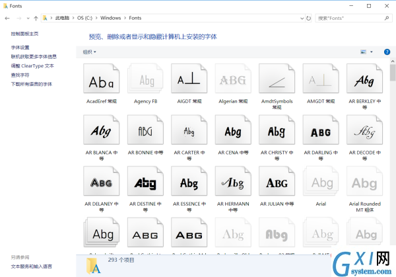Select the AR DECODE font icon
Screen dimensions: 396x277
point(365,130)
